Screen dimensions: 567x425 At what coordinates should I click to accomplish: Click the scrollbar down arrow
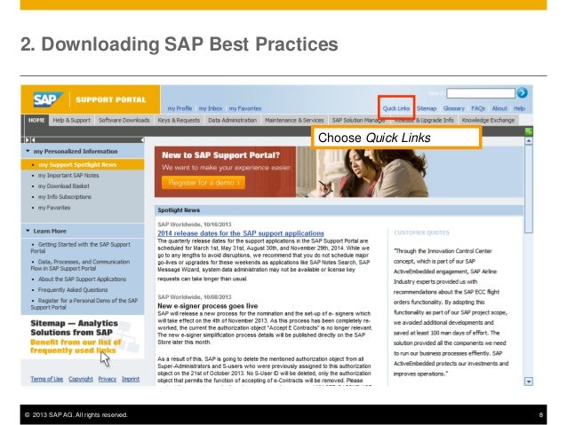(x=528, y=382)
